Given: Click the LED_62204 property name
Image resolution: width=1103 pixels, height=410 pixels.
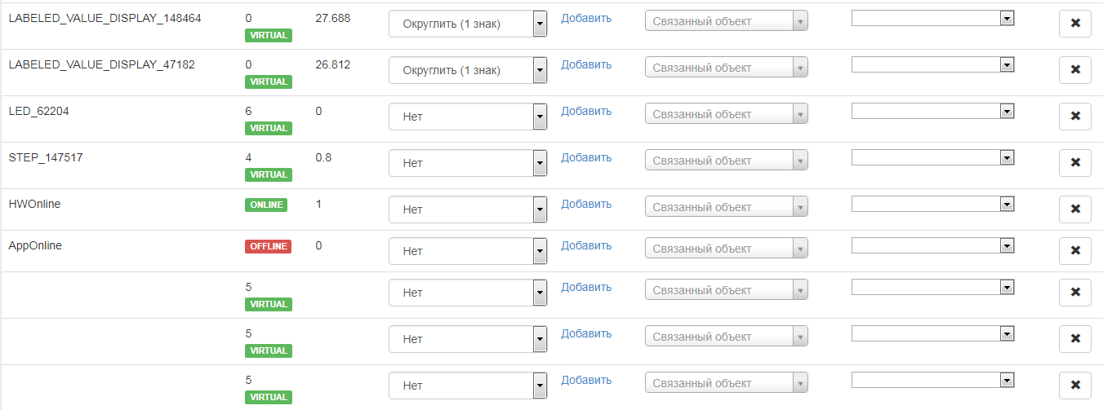Looking at the screenshot, I should (x=38, y=111).
